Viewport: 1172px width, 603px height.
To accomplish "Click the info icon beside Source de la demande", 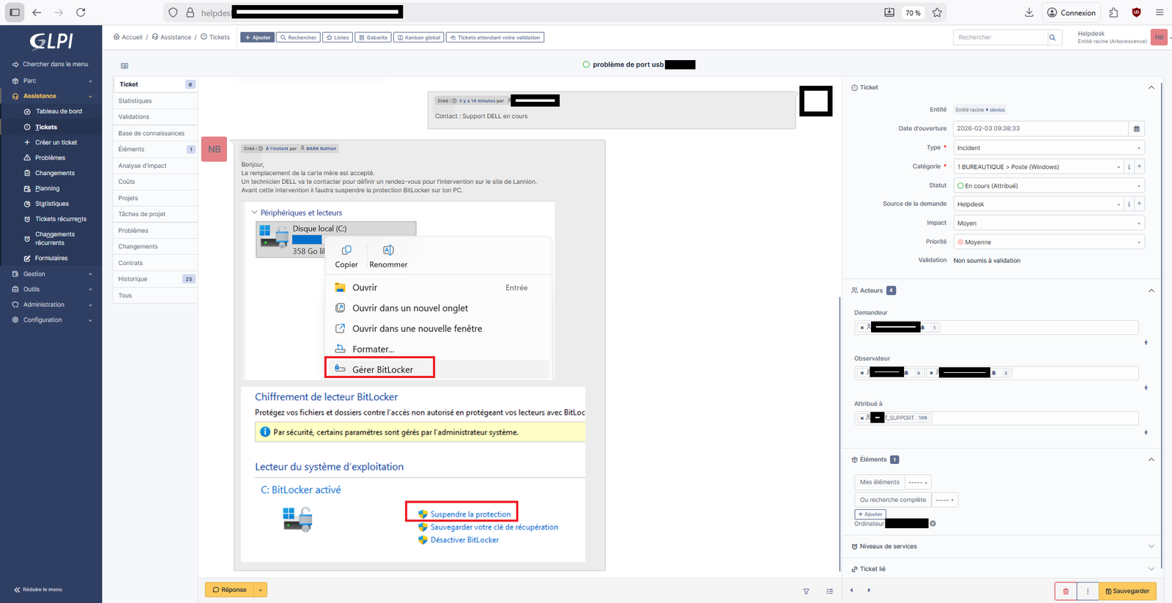I will 1129,204.
